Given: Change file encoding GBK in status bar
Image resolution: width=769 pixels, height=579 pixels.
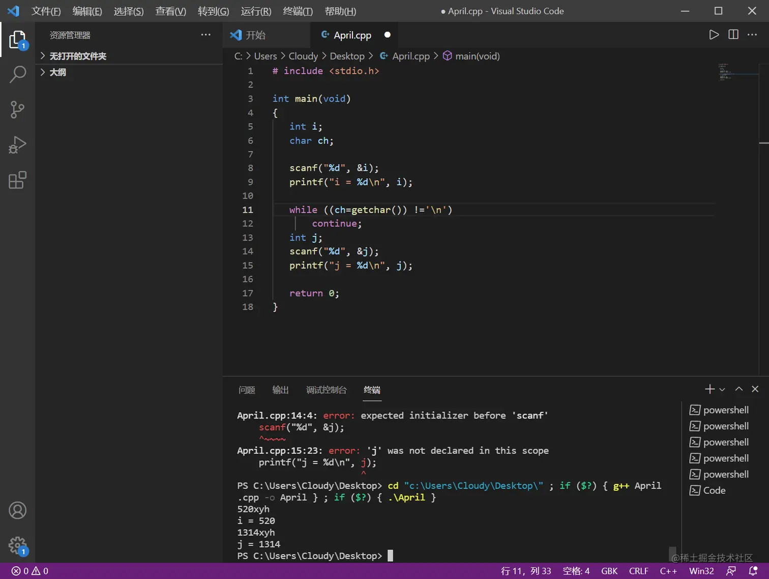Looking at the screenshot, I should 609,571.
